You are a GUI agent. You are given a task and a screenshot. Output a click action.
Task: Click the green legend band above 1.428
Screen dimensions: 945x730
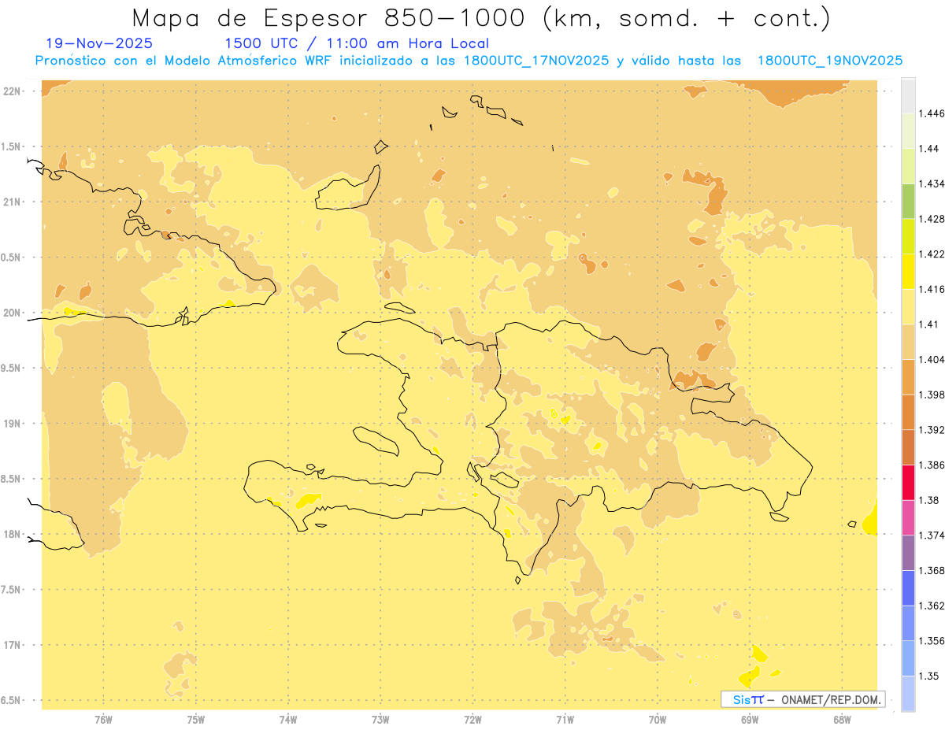(x=908, y=201)
